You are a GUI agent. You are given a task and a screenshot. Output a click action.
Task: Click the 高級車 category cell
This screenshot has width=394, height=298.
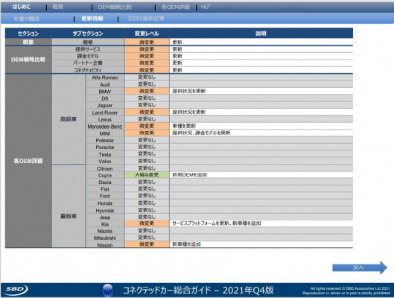[69, 119]
